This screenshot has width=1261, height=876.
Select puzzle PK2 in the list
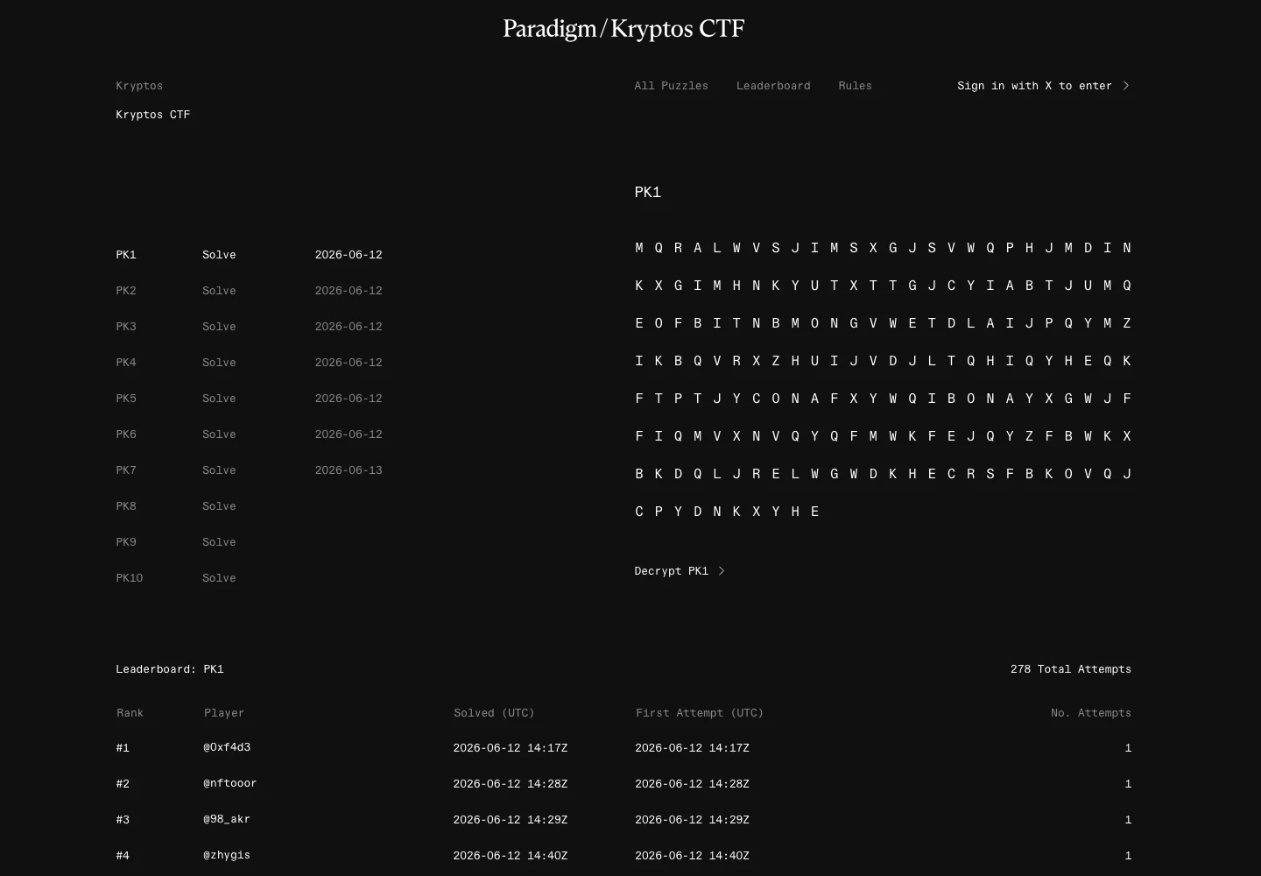(126, 291)
